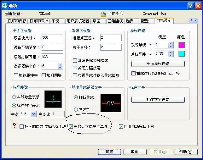Screen dimensions: 203x160
Task: Switch to 用户系统配置 tab
Action: (78, 21)
